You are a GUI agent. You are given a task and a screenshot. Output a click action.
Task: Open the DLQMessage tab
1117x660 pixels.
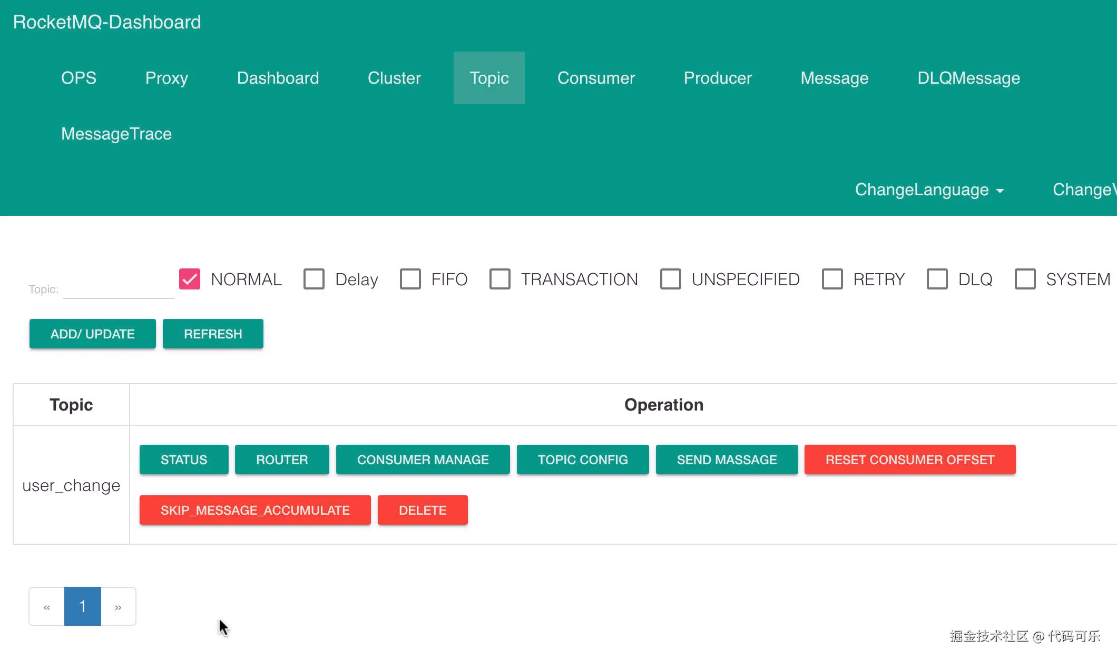(x=968, y=78)
